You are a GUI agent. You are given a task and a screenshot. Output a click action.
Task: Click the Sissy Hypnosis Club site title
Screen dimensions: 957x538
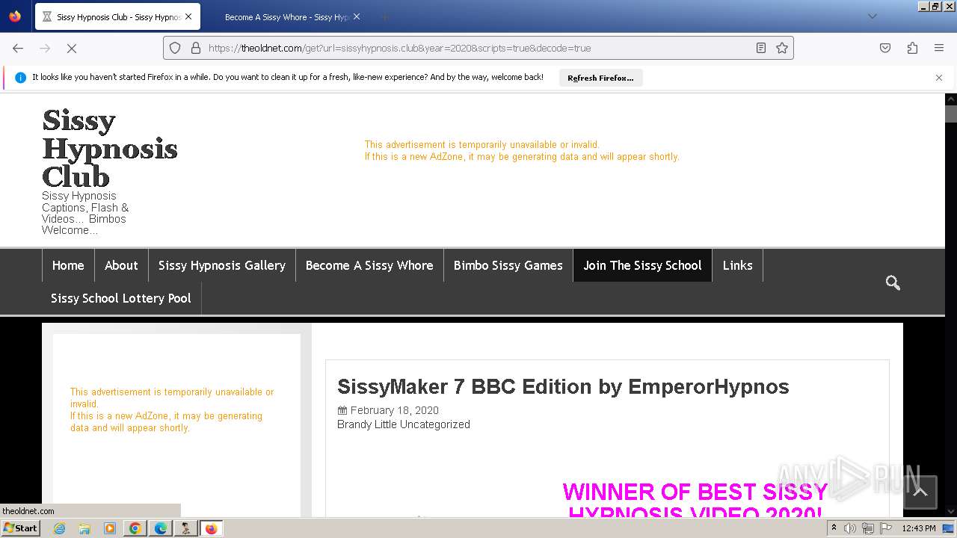click(110, 149)
